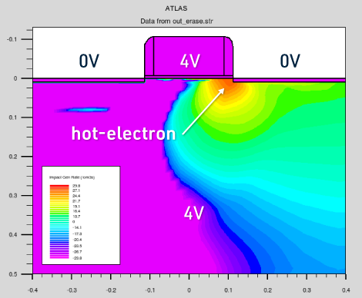Pick the yellow legend swatch beside 21.7

tap(59, 201)
